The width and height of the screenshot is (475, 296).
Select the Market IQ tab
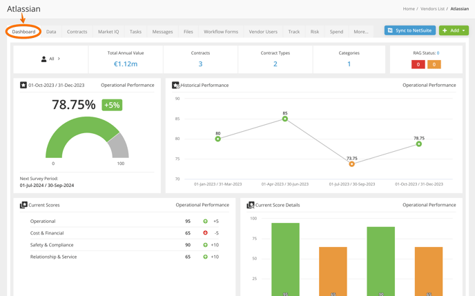pyautogui.click(x=108, y=32)
